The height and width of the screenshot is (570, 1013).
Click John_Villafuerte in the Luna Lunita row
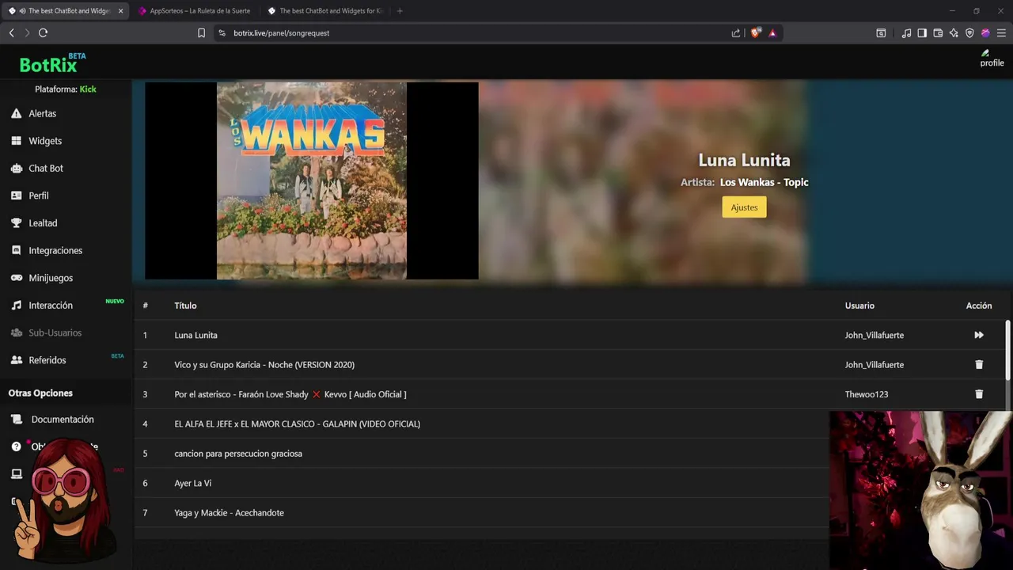[875, 335]
